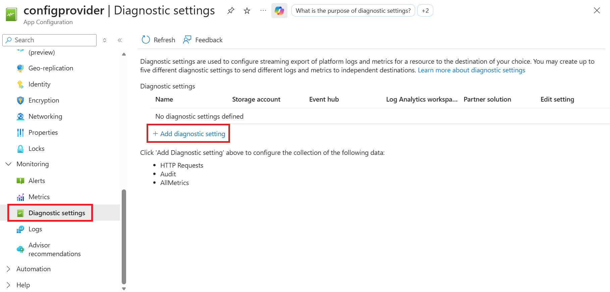
Task: Click the Diagnostic settings menu icon
Action: point(20,213)
